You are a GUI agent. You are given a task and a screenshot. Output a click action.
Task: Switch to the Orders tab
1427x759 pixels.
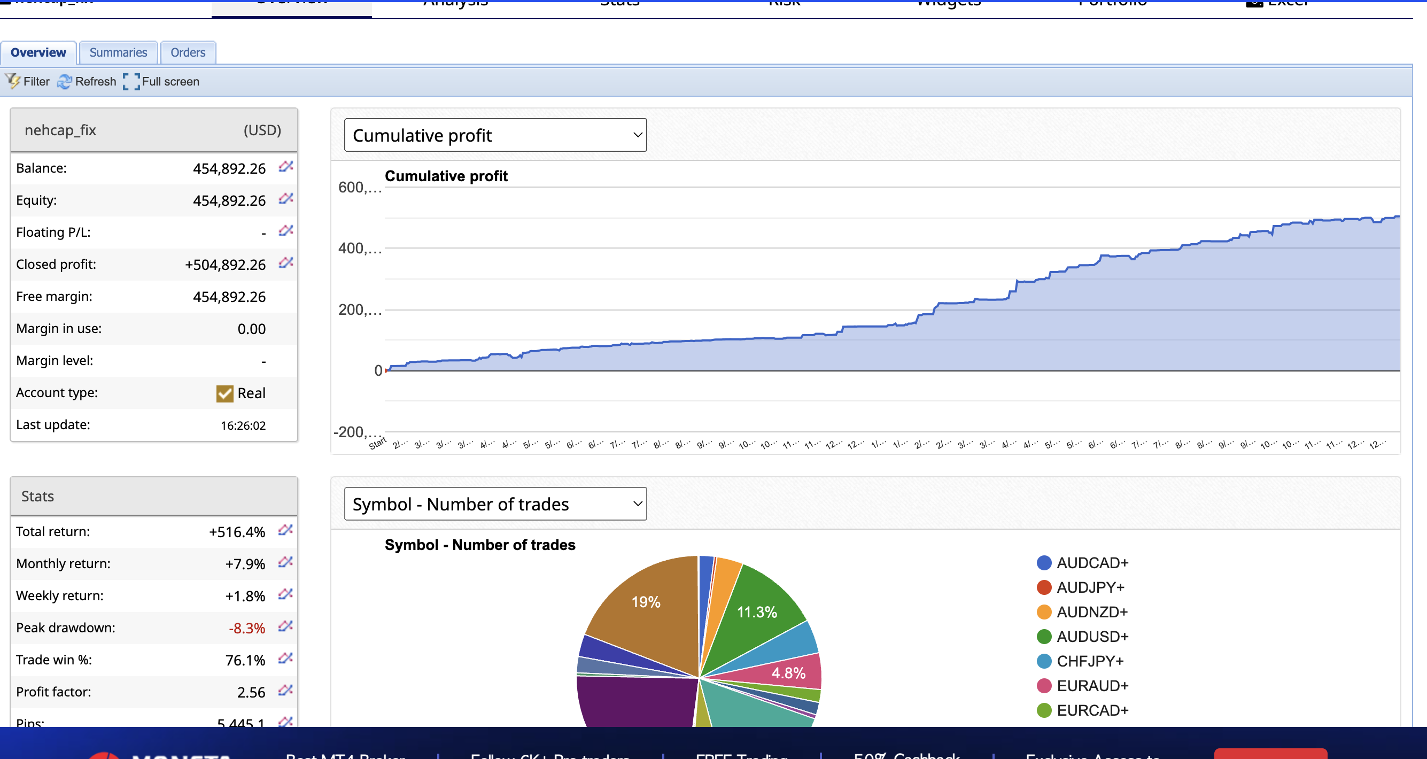(188, 52)
